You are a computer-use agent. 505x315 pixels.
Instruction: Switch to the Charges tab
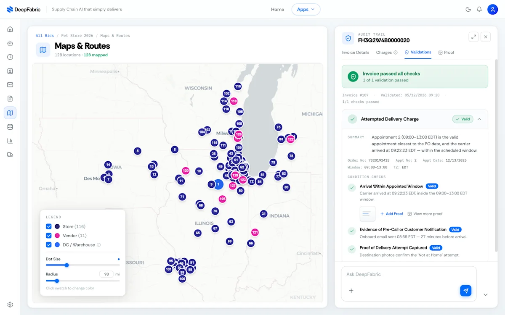click(384, 52)
